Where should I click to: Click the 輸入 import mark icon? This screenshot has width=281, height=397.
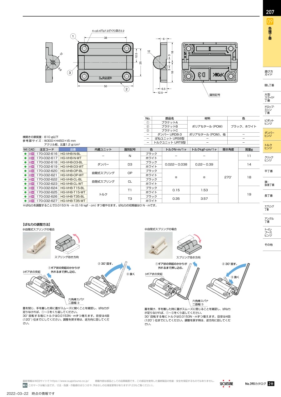point(25,385)
